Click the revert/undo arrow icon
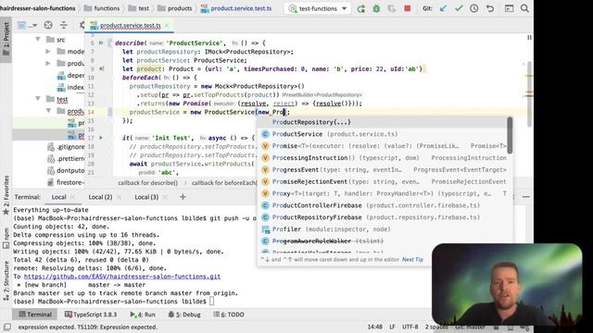This screenshot has width=593, height=333. [x=490, y=8]
